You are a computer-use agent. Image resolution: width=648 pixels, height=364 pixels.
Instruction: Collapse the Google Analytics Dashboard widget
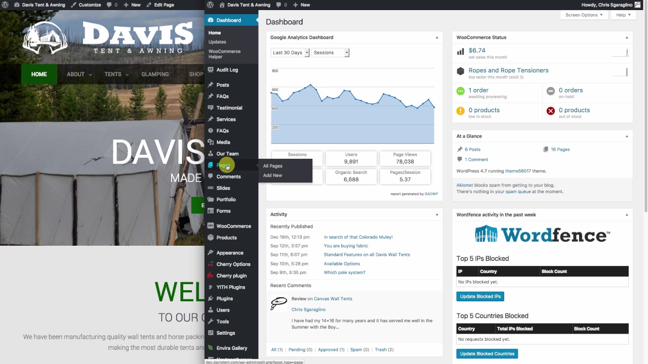[x=437, y=37]
